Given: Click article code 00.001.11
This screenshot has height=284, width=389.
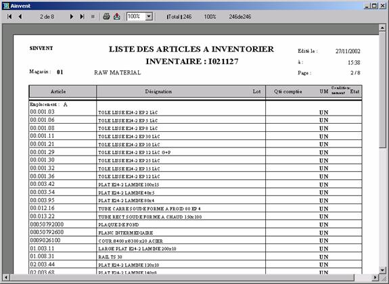Looking at the screenshot, I should point(42,136).
